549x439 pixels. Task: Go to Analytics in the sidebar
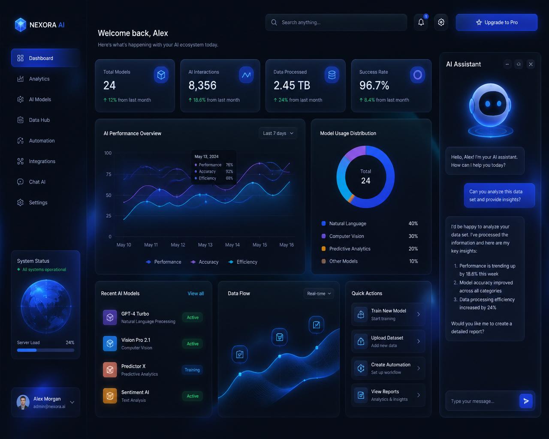[x=45, y=79]
